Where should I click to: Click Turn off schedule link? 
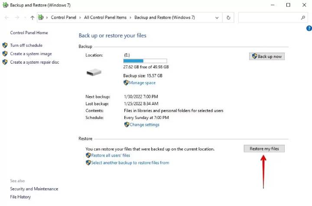coord(26,45)
